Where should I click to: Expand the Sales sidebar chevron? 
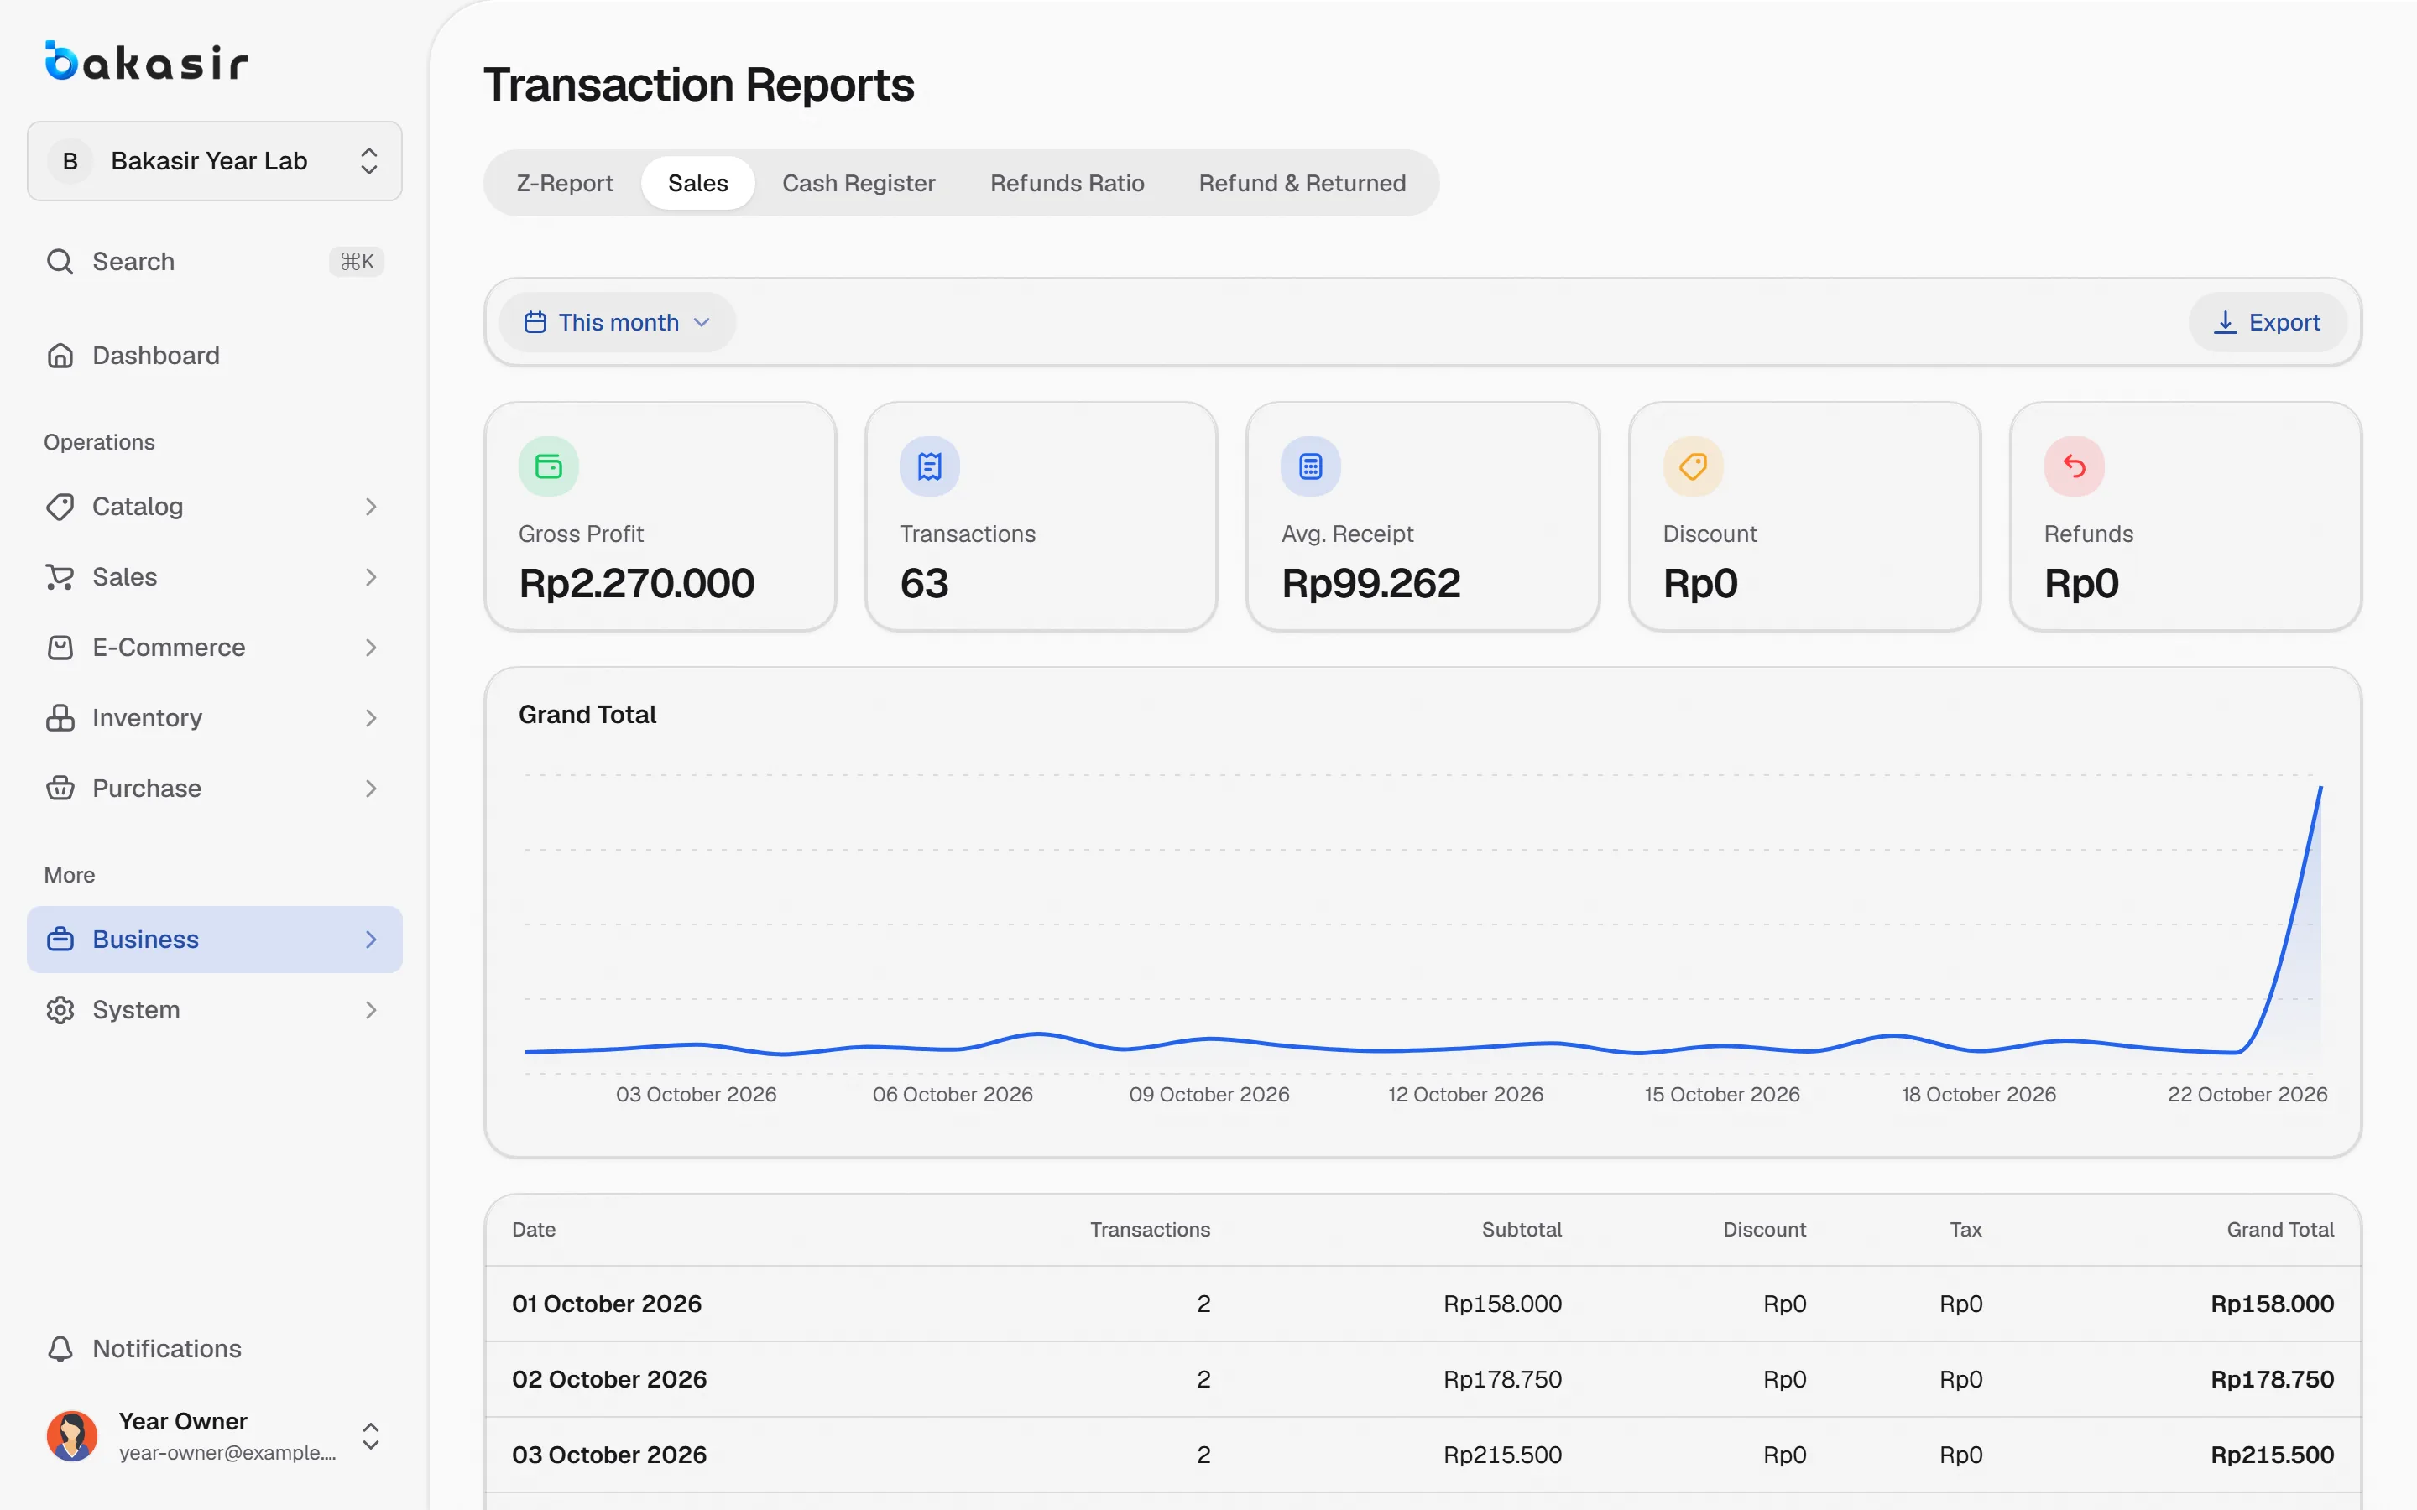point(371,577)
